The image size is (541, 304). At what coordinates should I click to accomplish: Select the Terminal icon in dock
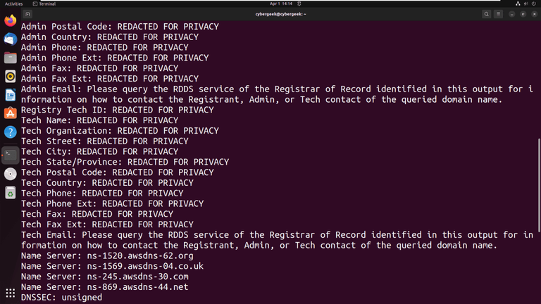coord(10,155)
